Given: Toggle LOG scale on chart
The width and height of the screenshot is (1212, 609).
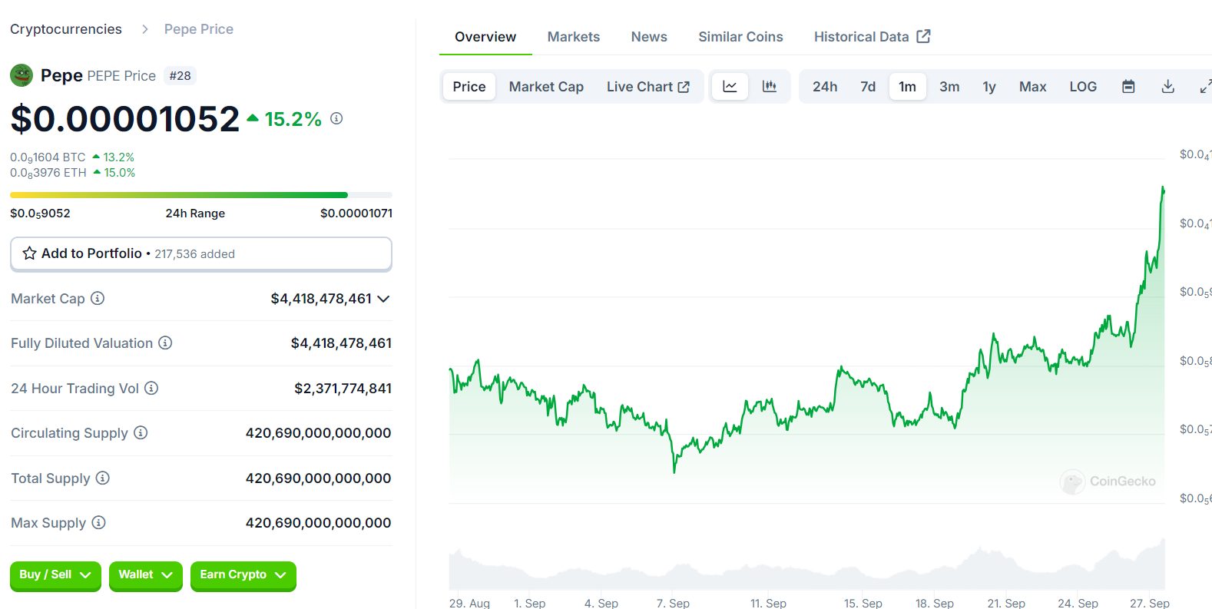Looking at the screenshot, I should 1083,87.
